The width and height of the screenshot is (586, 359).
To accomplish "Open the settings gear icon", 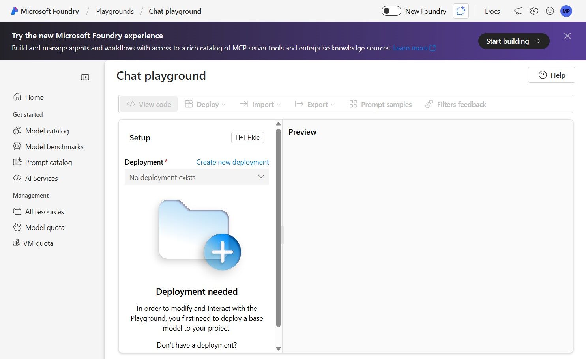I will [x=534, y=11].
